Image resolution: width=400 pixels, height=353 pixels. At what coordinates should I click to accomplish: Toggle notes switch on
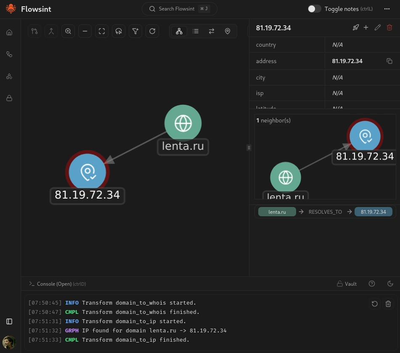tap(314, 9)
